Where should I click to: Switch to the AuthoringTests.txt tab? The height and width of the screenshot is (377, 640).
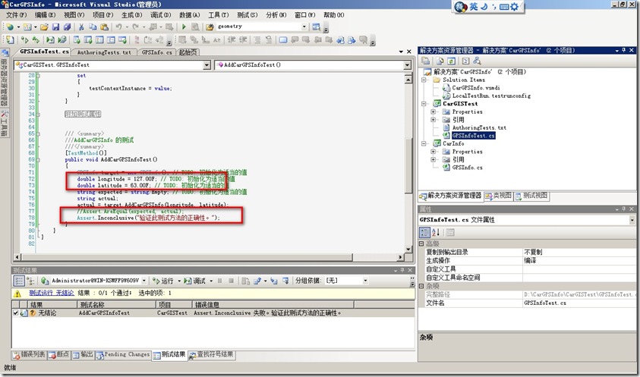[x=106, y=52]
